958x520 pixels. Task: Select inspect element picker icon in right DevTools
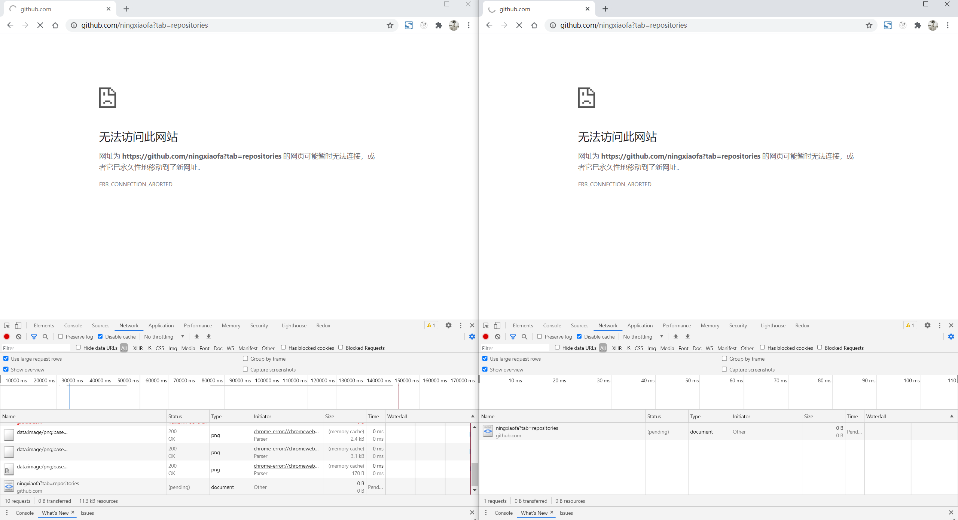[486, 325]
